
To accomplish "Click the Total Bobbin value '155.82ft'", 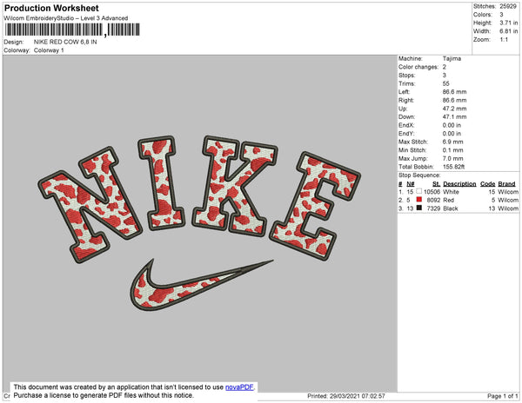I will (453, 167).
